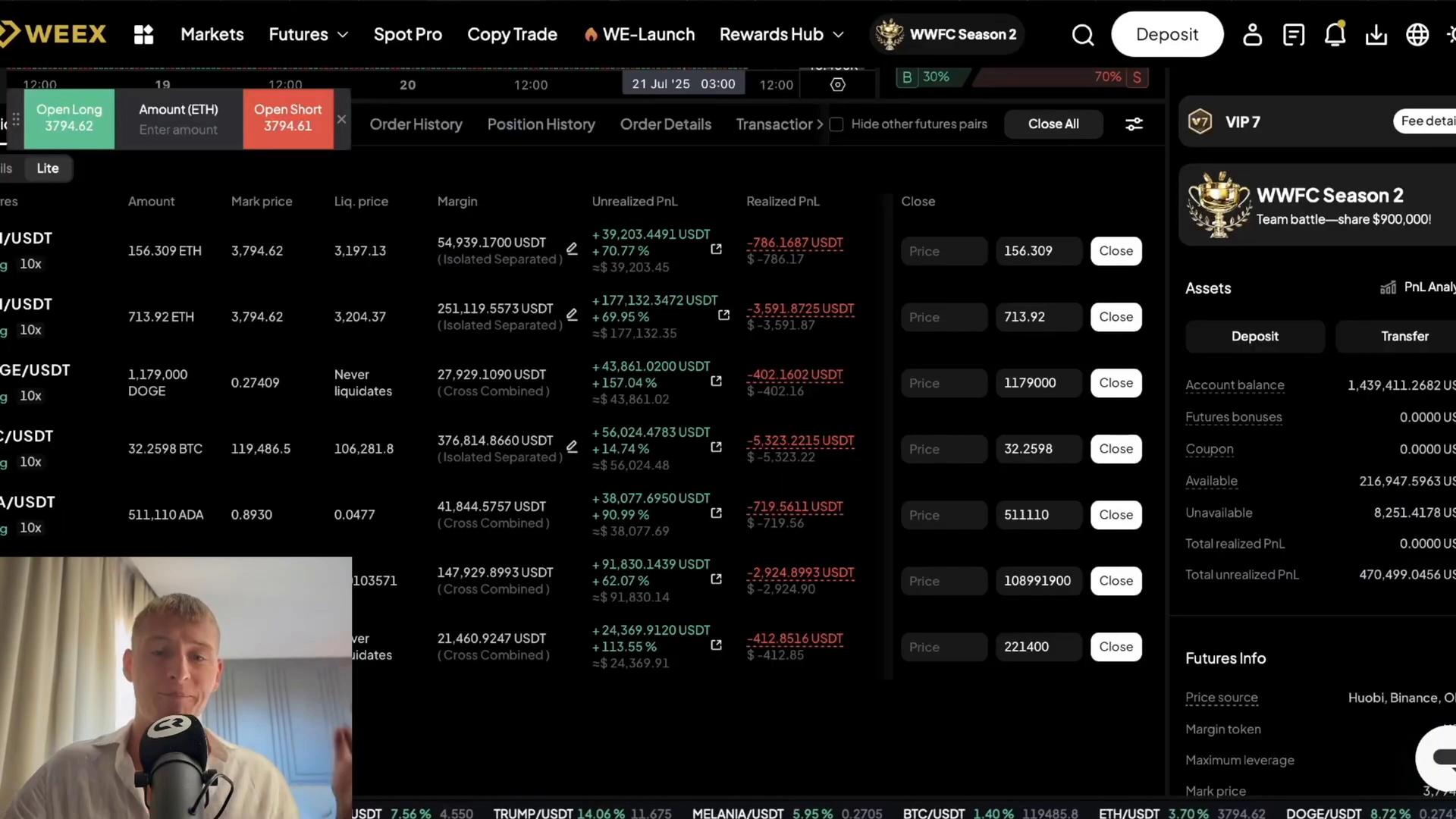Open position list filter settings icon
The width and height of the screenshot is (1456, 819).
1134,124
